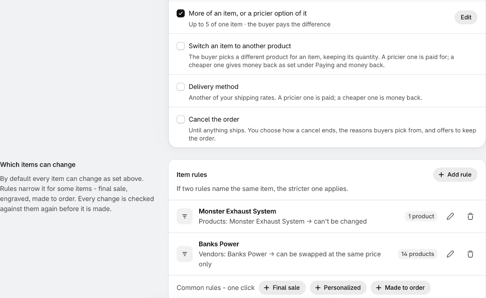
Task: Add the Personalized common rule
Action: 338,288
